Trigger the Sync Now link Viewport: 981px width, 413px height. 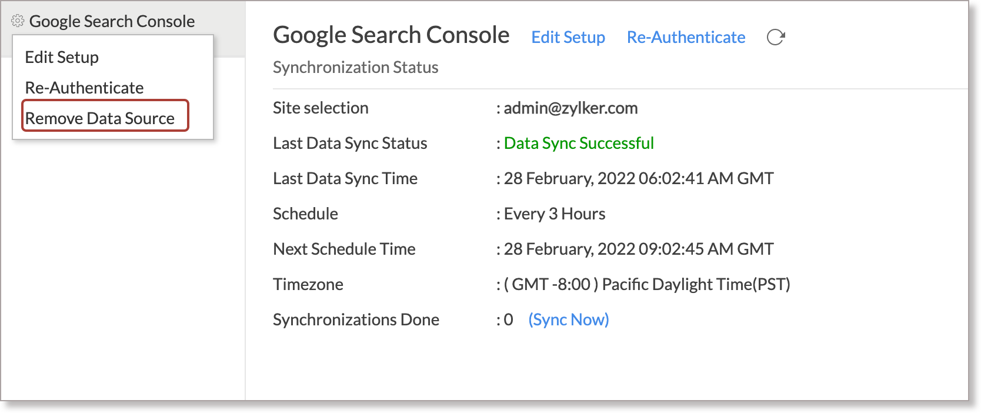[569, 320]
